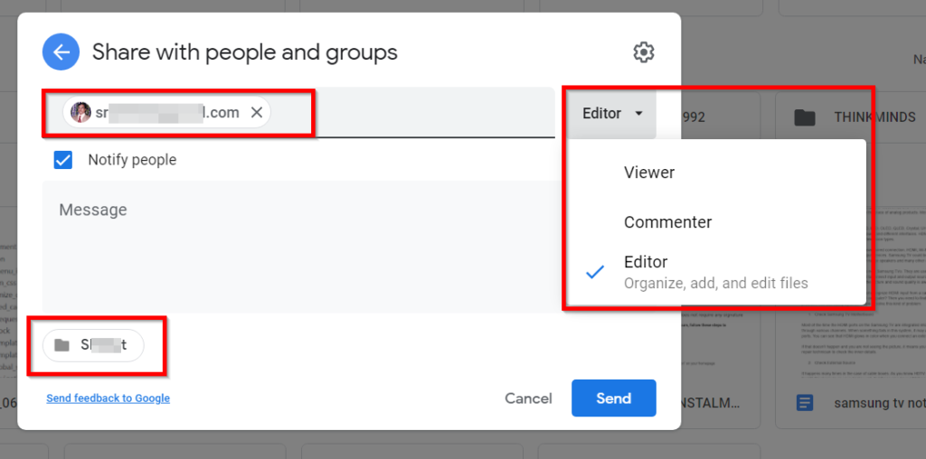
Task: Uncheck the Notify people checkbox
Action: coord(63,160)
